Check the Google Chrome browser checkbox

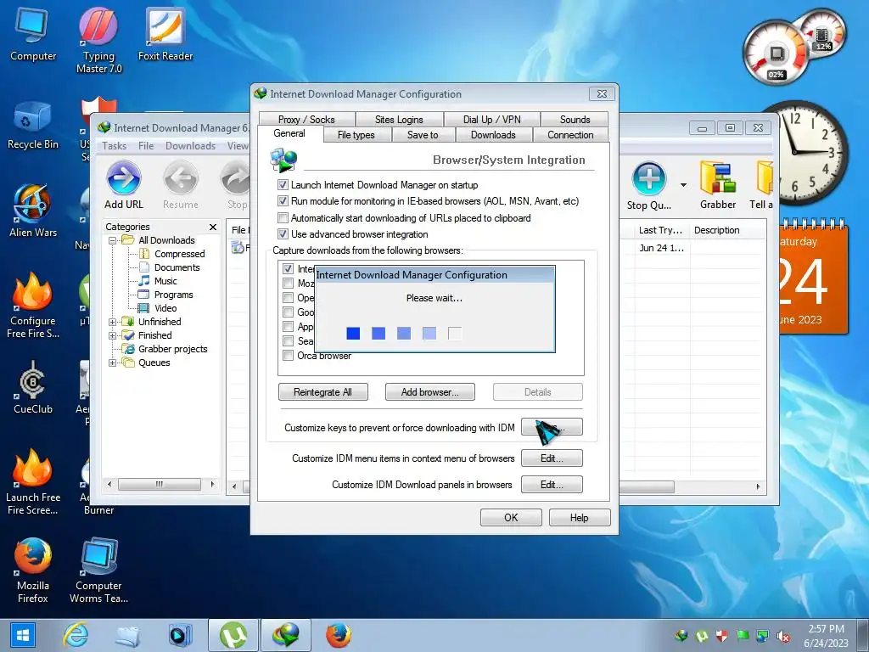pyautogui.click(x=289, y=312)
